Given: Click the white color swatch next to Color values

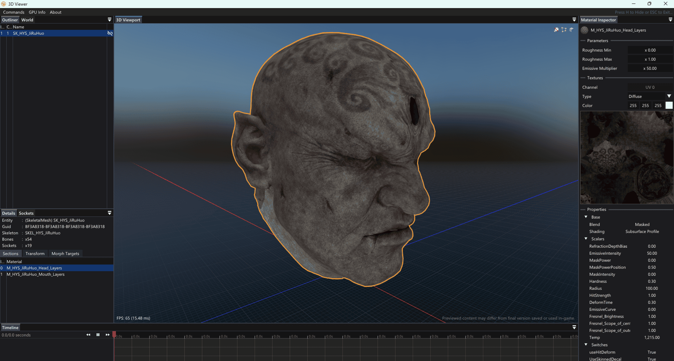Looking at the screenshot, I should [669, 105].
